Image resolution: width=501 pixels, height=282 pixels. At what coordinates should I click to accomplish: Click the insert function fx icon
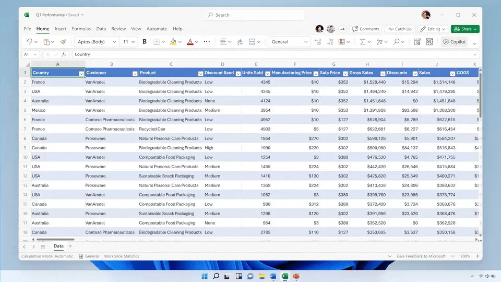[64, 54]
